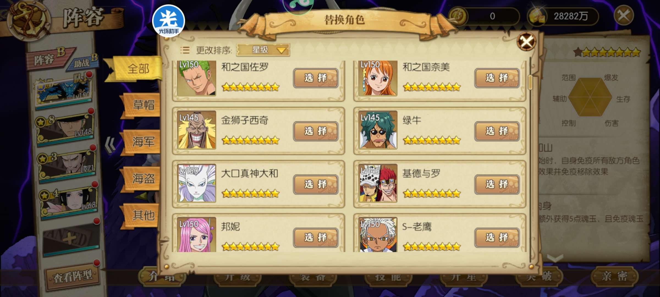Choose 绿牛 with its 选择 button
Image resolution: width=660 pixels, height=297 pixels.
497,131
